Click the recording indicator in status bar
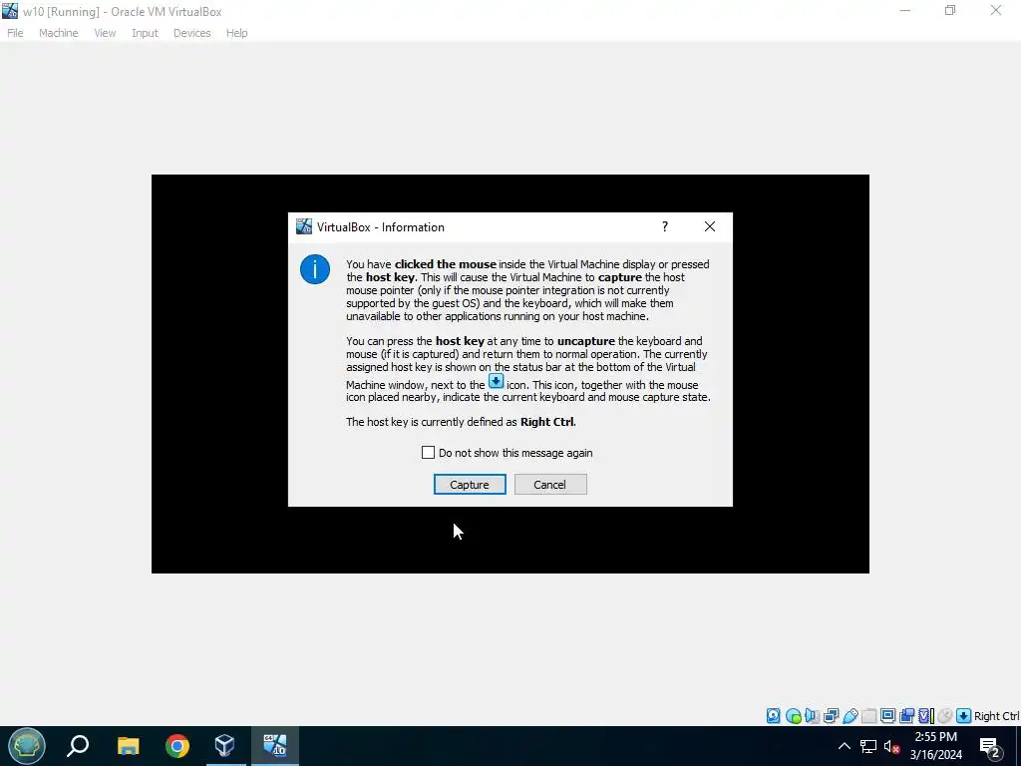The image size is (1021, 766). (x=906, y=716)
